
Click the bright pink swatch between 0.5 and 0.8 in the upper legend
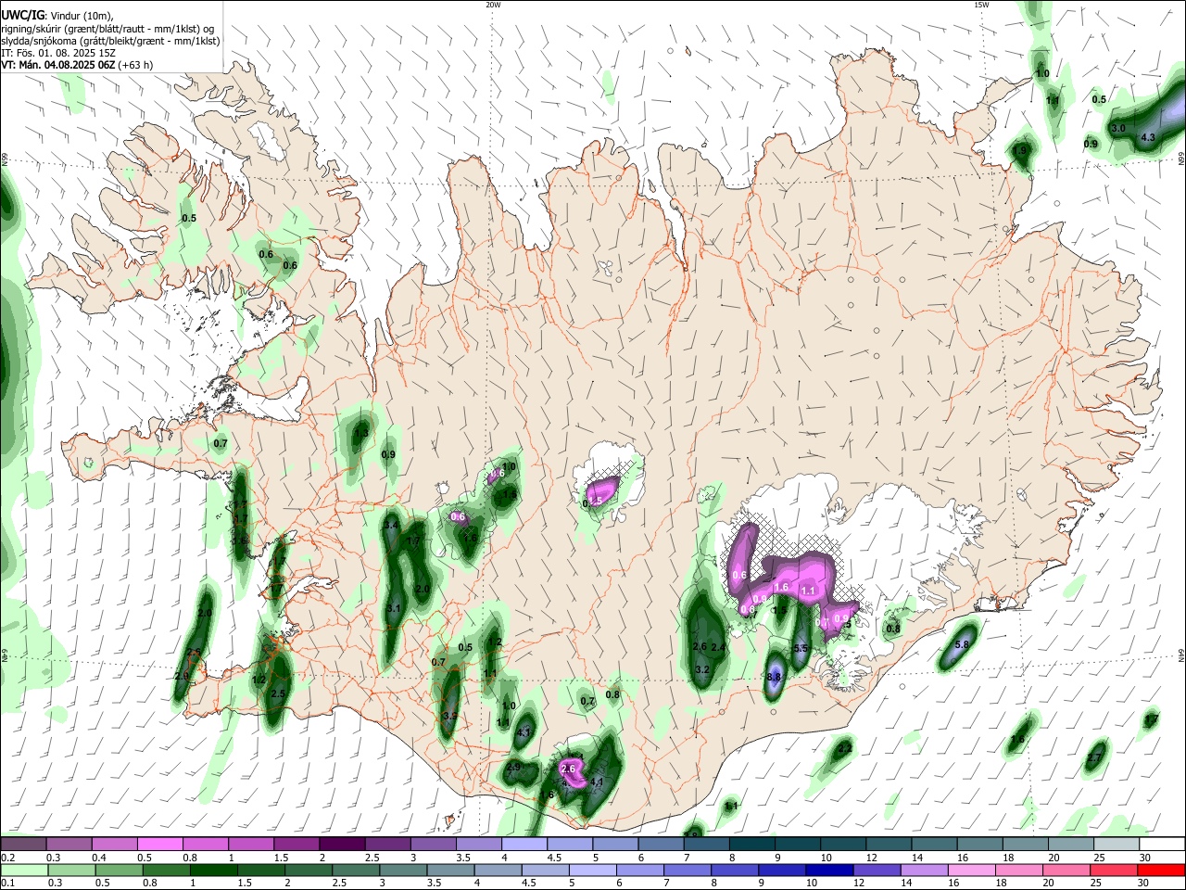[160, 844]
